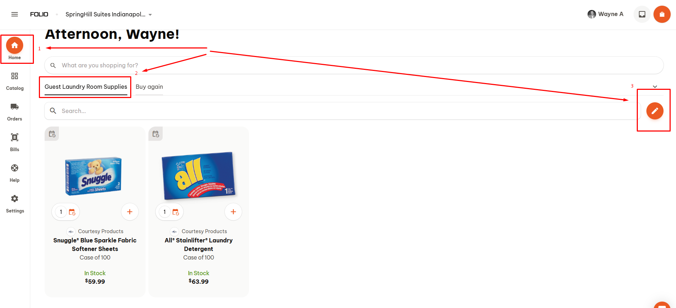Viewport: 676px width, 308px height.
Task: Expand the chevron above the edit button
Action: [655, 87]
